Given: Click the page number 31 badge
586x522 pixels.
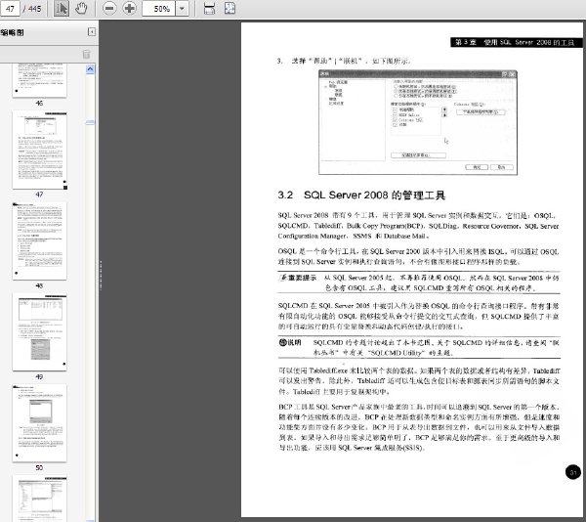Looking at the screenshot, I should point(572,472).
